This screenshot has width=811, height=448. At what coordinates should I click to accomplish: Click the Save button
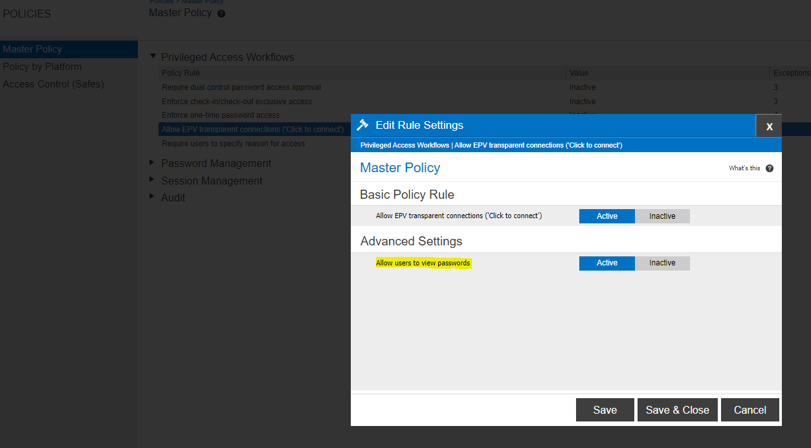(x=605, y=410)
